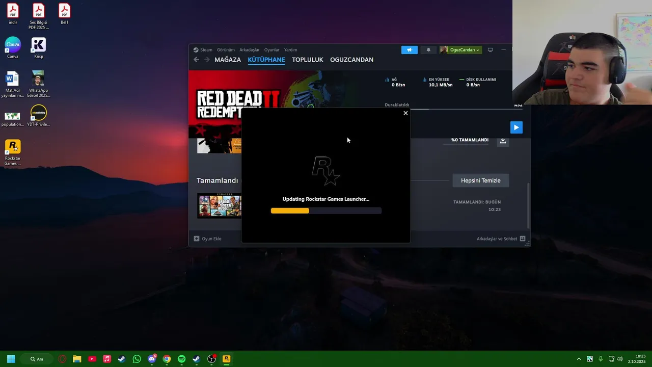Image resolution: width=652 pixels, height=367 pixels.
Task: Click the 'Hepsini Temizle' button
Action: click(481, 180)
